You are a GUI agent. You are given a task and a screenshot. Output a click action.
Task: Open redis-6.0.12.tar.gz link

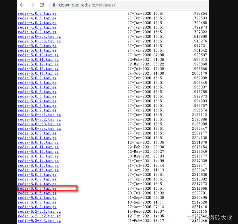pyautogui.click(x=38, y=152)
